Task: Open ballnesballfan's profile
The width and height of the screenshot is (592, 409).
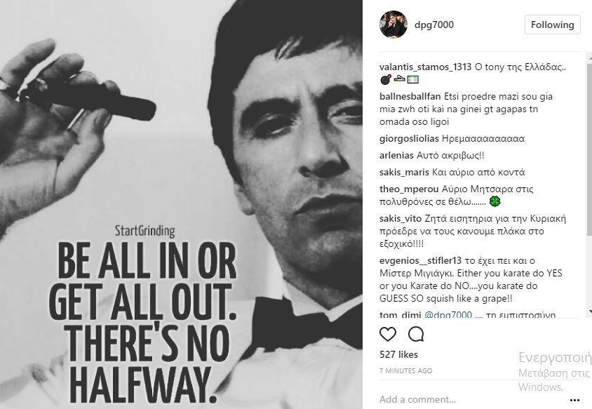Action: tap(410, 96)
